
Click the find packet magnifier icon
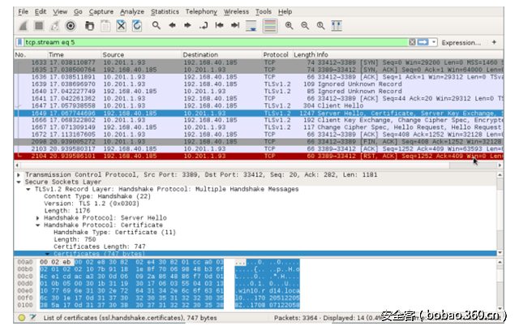157,25
